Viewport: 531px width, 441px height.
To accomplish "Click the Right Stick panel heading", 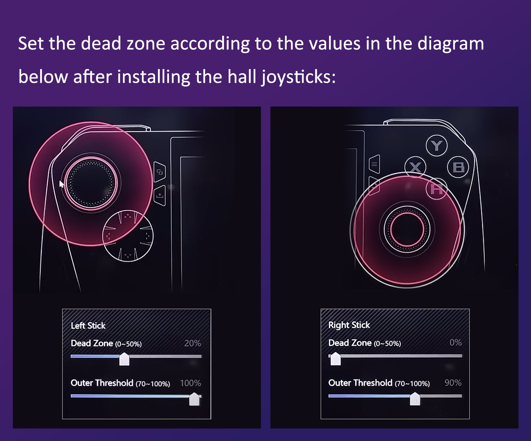I will [x=349, y=325].
